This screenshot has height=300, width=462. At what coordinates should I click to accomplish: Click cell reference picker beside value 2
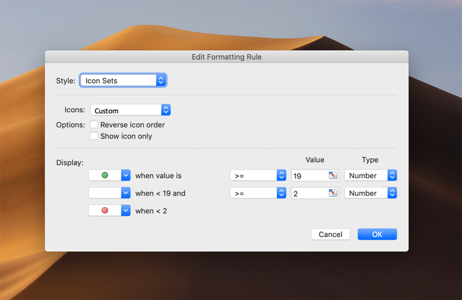click(333, 193)
